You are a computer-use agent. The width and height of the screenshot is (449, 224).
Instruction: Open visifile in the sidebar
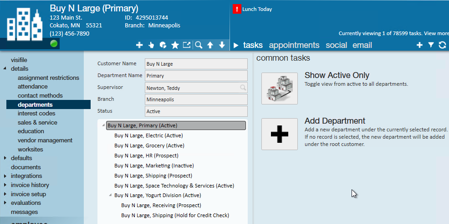(19, 60)
